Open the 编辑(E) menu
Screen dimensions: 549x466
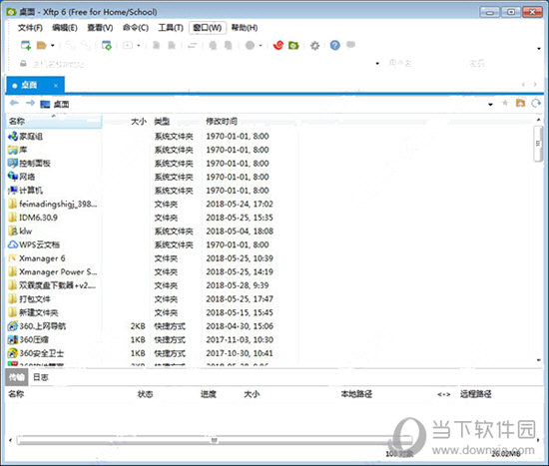[65, 28]
